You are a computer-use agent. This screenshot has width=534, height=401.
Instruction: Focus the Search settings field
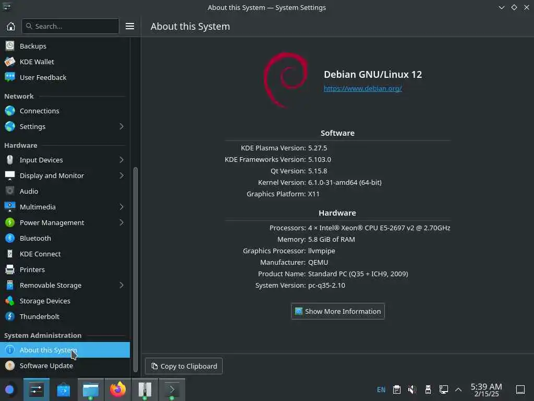[x=70, y=26]
